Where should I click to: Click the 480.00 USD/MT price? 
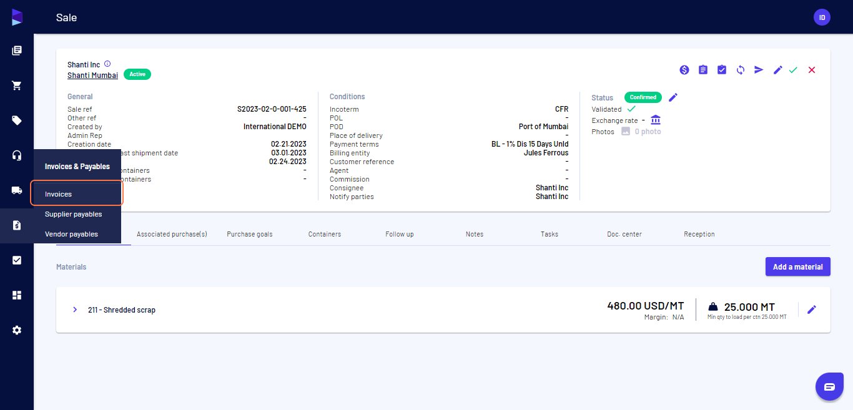tap(646, 306)
